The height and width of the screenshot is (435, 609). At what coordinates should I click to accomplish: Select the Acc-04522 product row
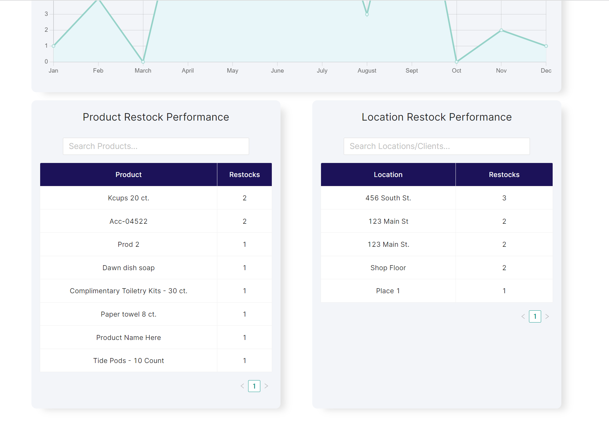click(156, 221)
